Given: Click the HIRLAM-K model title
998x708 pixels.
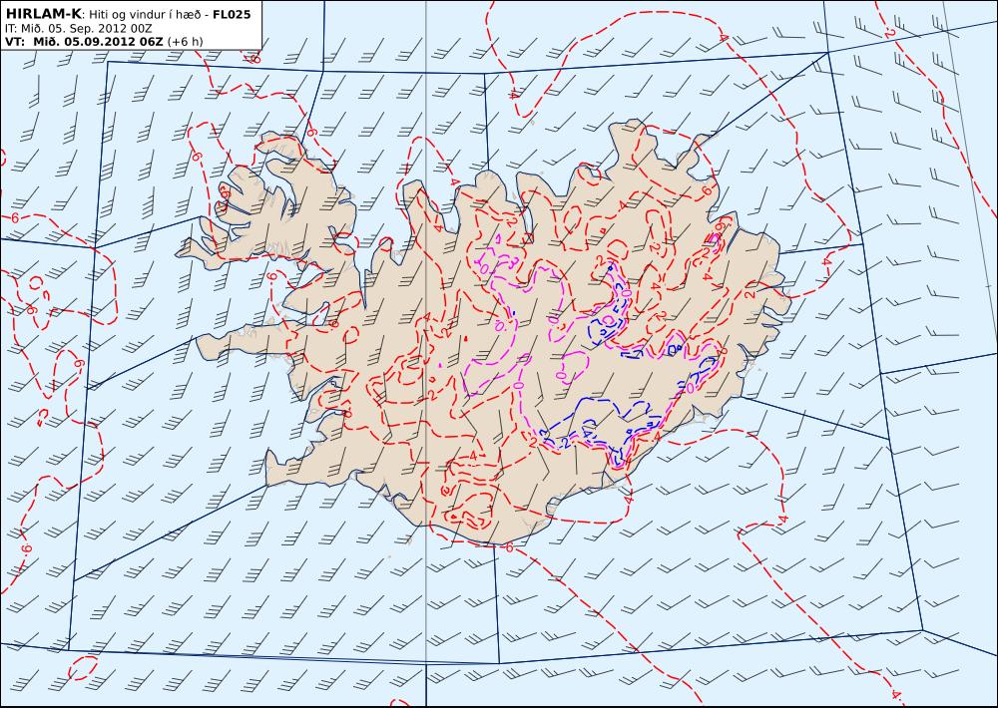Looking at the screenshot, I should [x=43, y=14].
